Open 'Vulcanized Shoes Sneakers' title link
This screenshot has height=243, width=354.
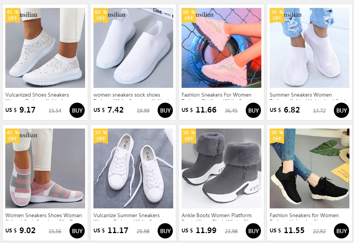pos(37,95)
